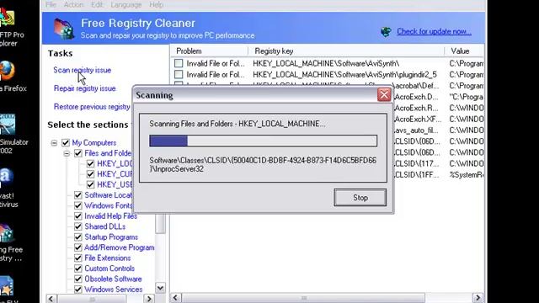This screenshot has height=303, width=539.
Task: Click the Registry key column header
Action: click(346, 50)
